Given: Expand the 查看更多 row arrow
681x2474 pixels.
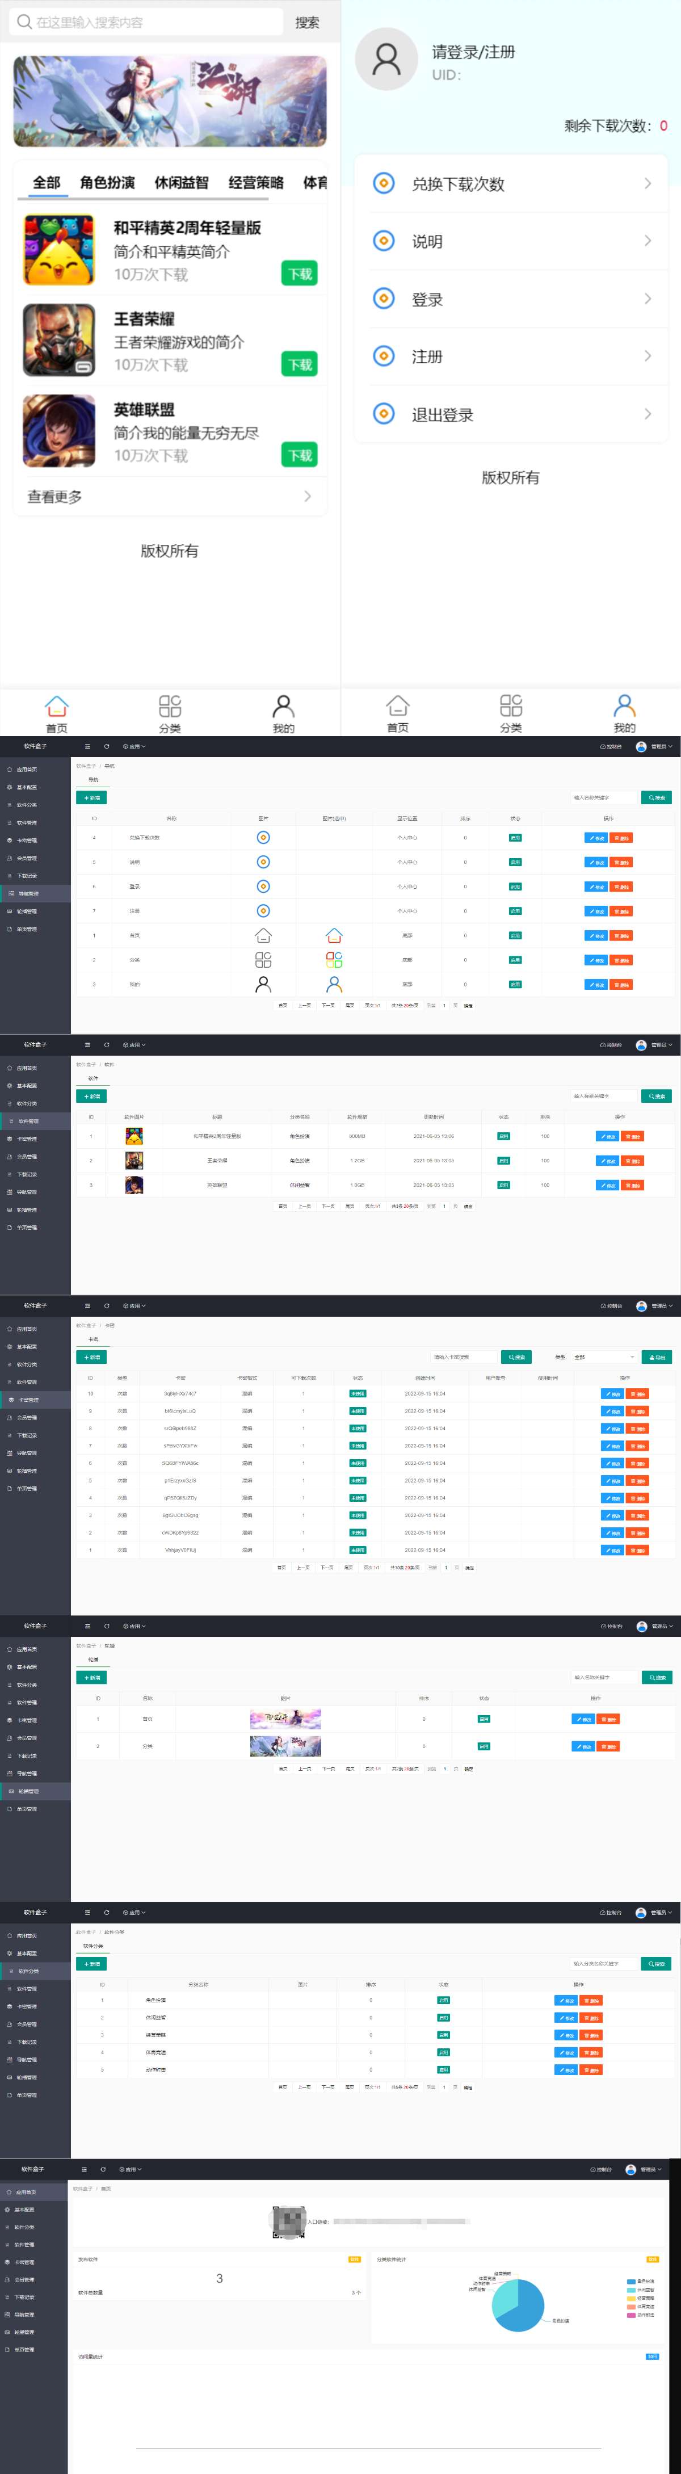Looking at the screenshot, I should [x=308, y=497].
